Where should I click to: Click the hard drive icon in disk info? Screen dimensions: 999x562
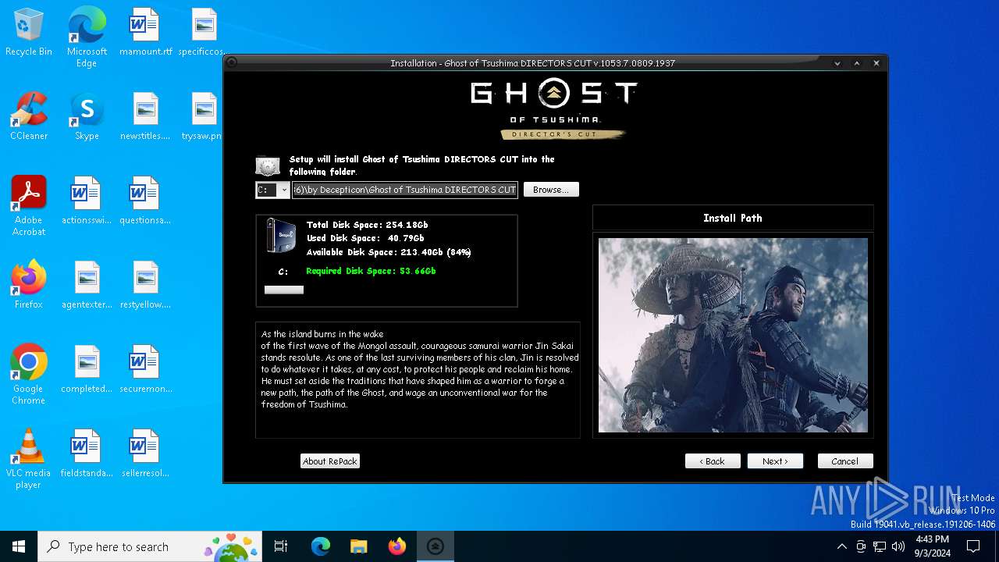[x=280, y=235]
